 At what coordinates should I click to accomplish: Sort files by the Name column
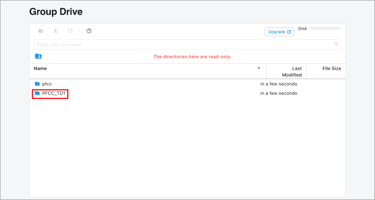pyautogui.click(x=40, y=69)
